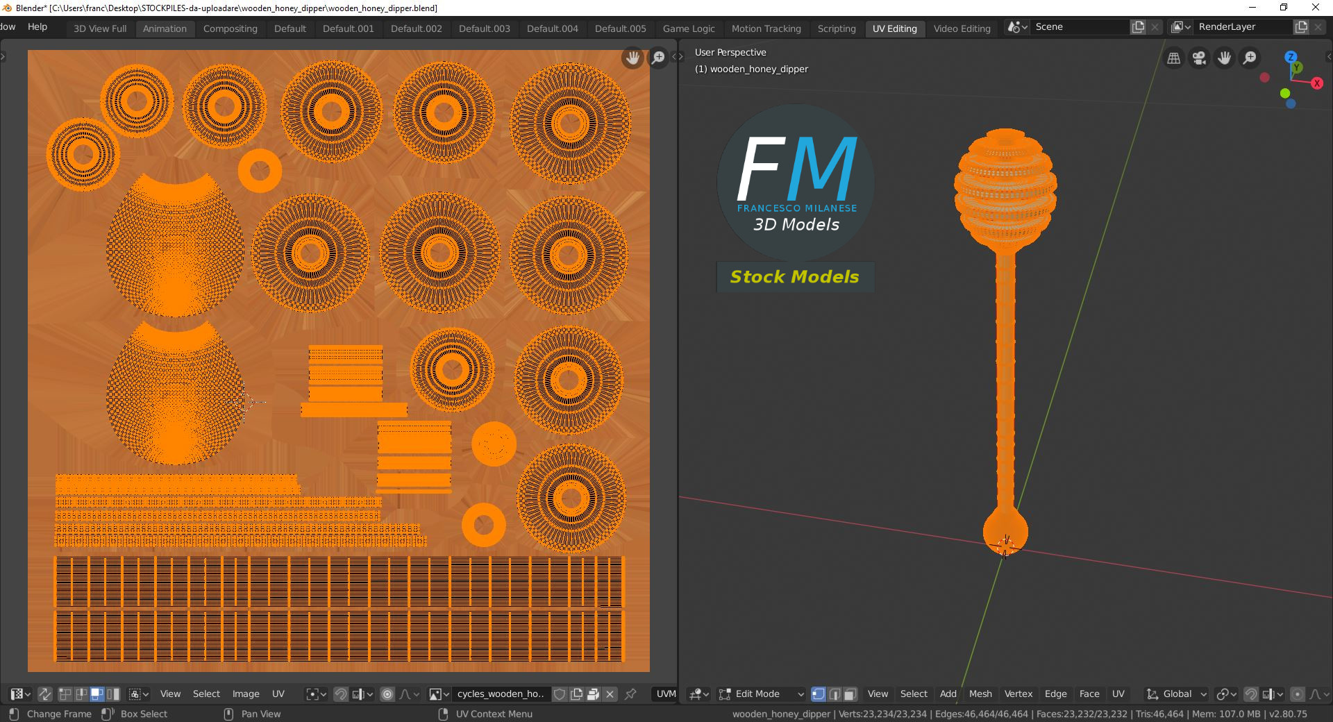
Task: Open the Face menu
Action: tap(1089, 694)
